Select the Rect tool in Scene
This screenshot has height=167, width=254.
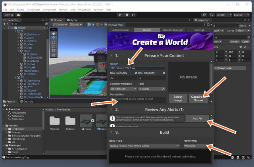tap(54, 51)
